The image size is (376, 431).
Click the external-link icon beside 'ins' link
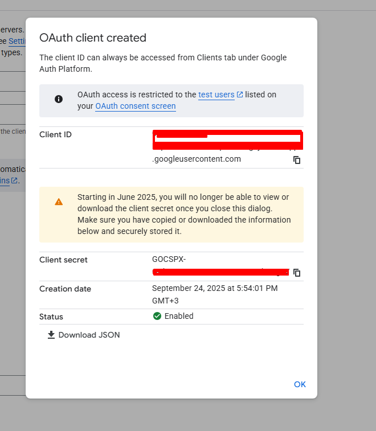[x=14, y=180]
